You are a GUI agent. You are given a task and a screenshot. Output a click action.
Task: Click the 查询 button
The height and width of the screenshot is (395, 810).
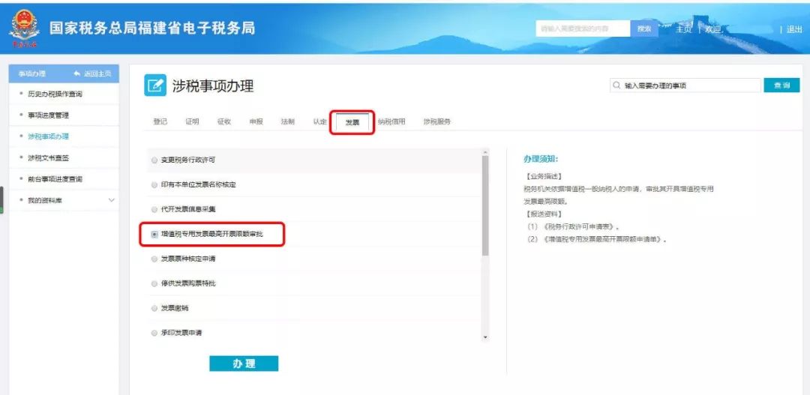(x=781, y=85)
